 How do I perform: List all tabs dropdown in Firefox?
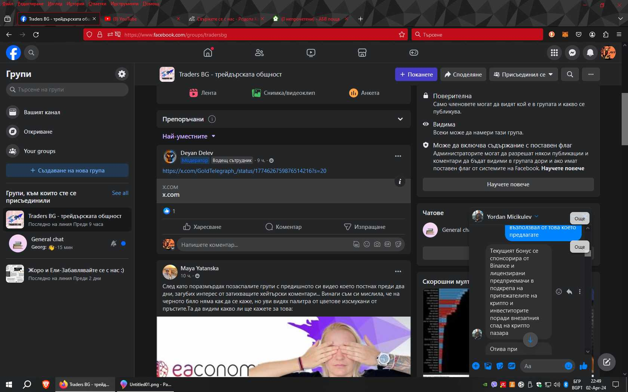tap(620, 19)
